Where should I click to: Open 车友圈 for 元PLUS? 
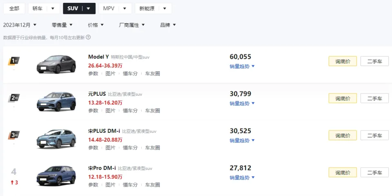pos(152,110)
